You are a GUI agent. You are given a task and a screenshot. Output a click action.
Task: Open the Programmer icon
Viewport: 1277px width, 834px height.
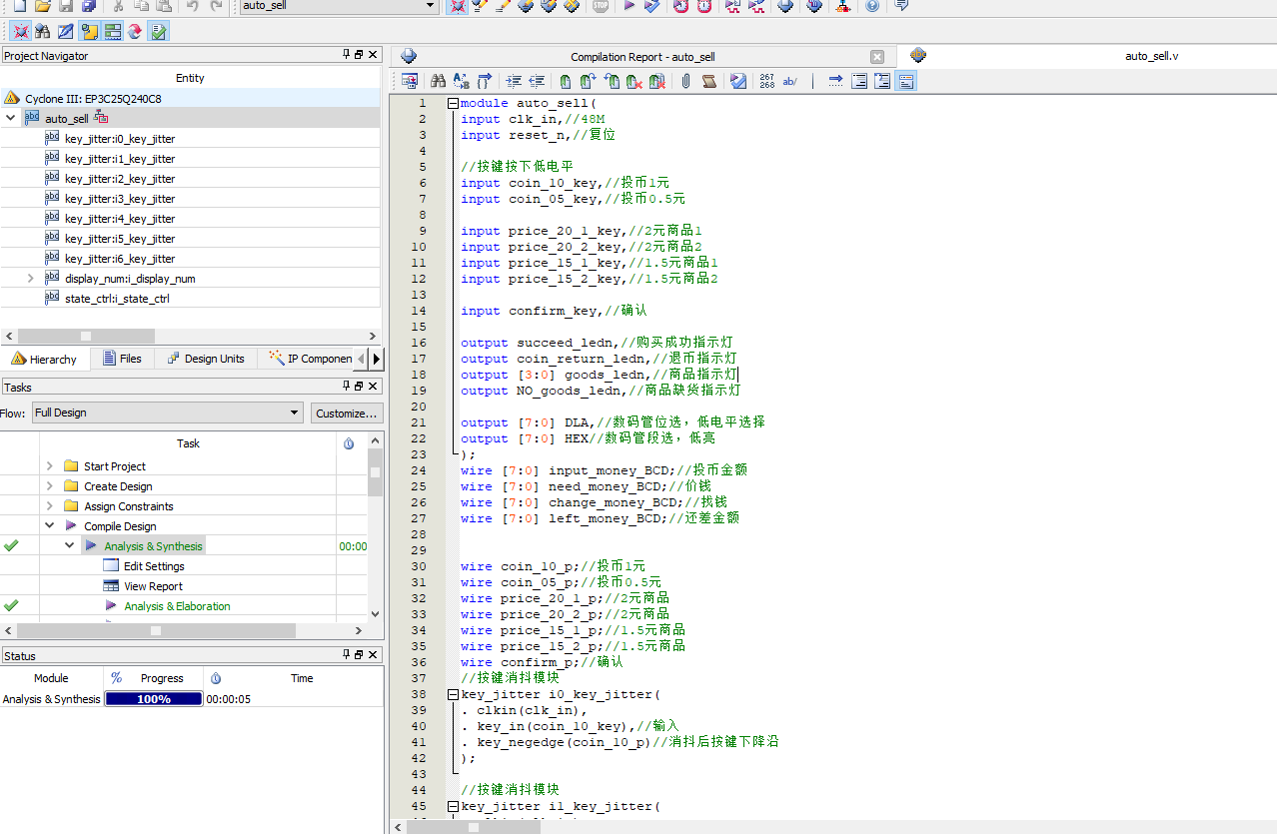pos(814,6)
